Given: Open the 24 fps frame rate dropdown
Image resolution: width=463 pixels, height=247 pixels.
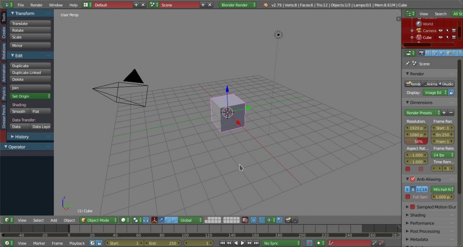Looking at the screenshot, I should pyautogui.click(x=443, y=155).
